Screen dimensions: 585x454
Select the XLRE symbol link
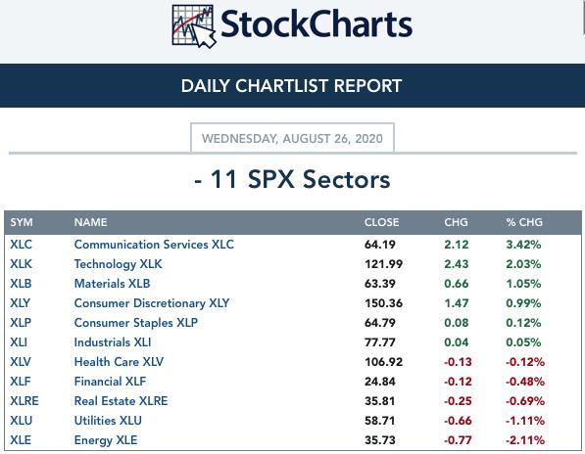24,401
